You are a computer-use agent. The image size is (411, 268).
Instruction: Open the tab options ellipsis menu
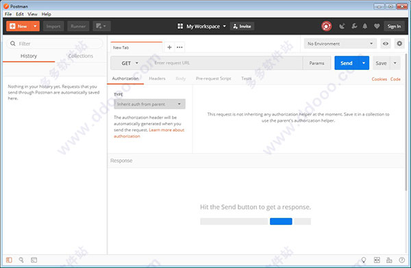tap(179, 47)
